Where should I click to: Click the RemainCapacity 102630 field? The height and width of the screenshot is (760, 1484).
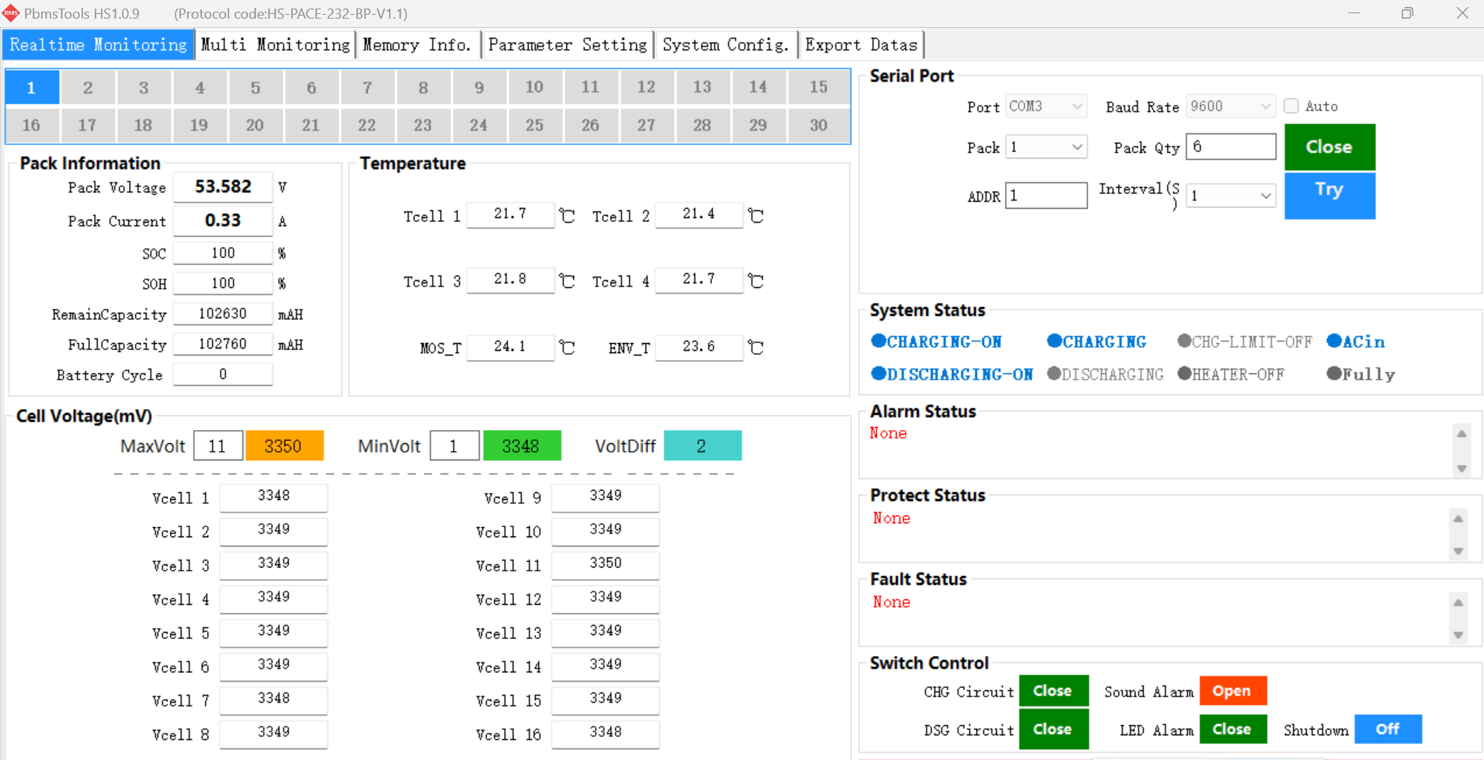click(x=223, y=314)
